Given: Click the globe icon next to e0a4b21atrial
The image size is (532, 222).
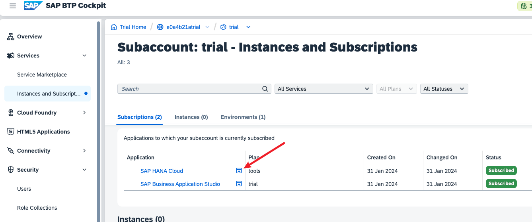Looking at the screenshot, I should pos(160,27).
